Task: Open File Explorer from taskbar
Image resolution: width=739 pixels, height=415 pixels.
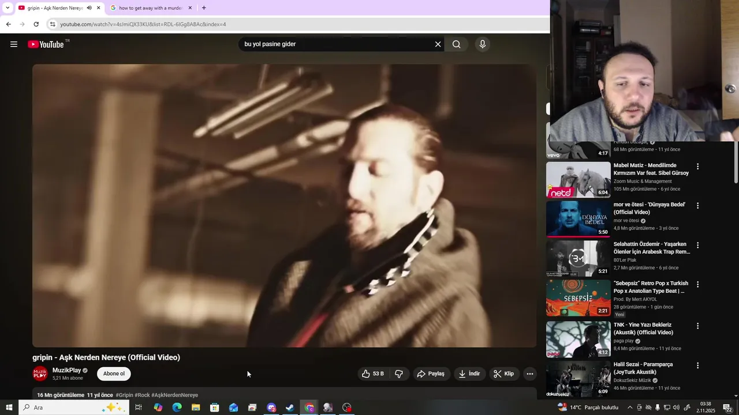Action: tap(196, 408)
